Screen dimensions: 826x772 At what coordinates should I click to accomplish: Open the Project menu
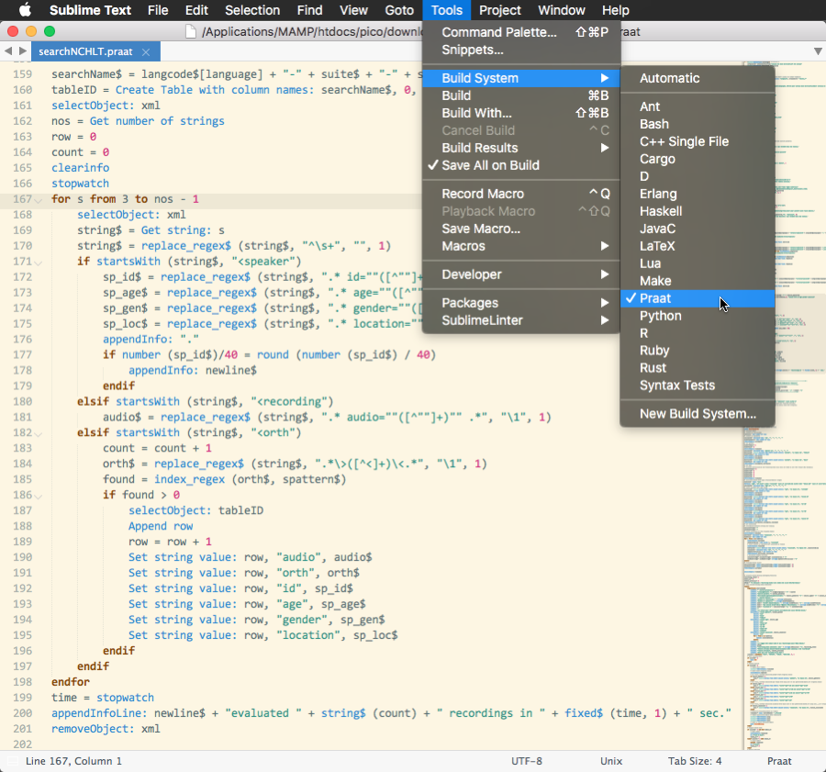pyautogui.click(x=499, y=10)
